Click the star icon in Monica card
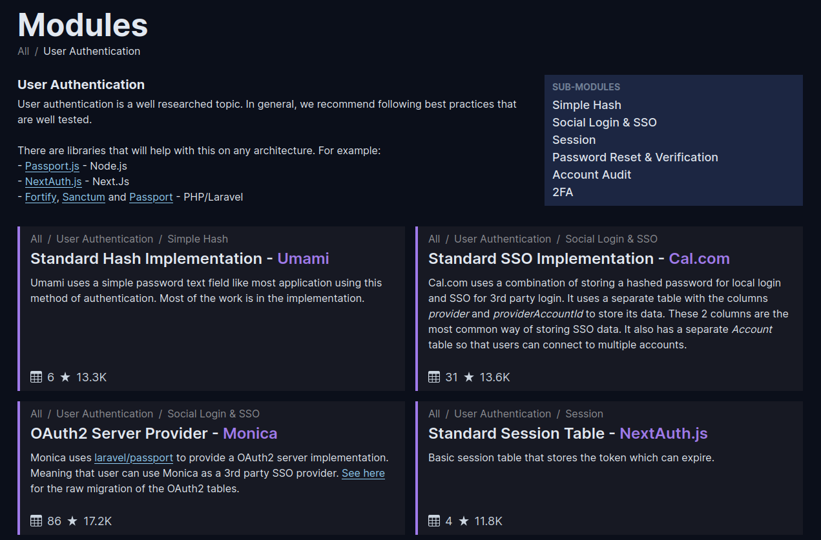The image size is (821, 540). [72, 521]
